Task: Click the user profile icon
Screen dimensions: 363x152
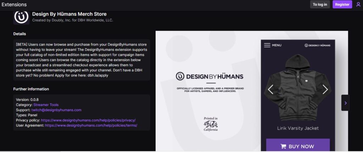Action: click(358, 4)
